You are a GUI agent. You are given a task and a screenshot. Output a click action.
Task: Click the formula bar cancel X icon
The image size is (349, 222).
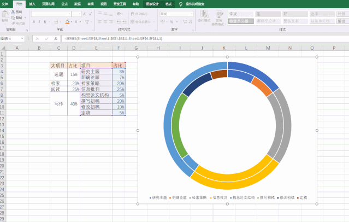37,39
